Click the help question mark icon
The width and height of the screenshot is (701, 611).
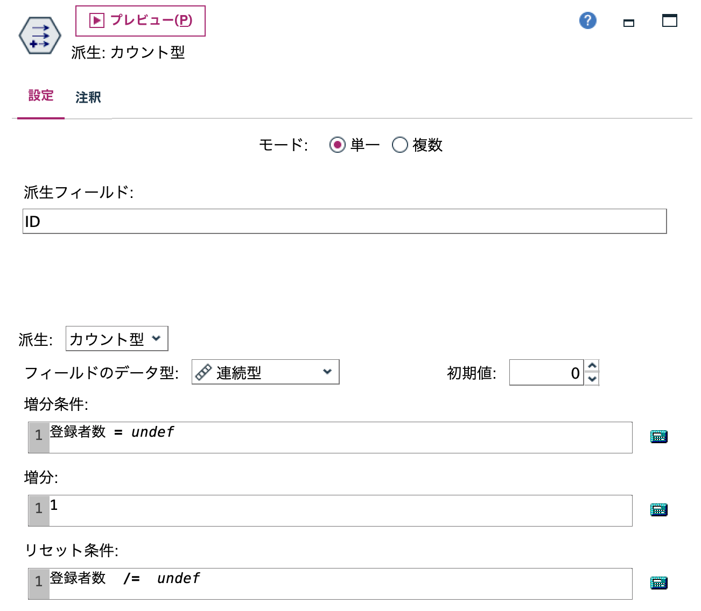588,21
